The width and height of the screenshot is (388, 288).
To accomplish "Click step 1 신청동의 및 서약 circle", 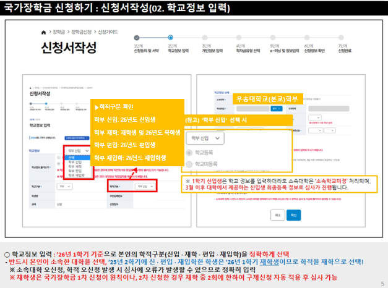I will click(x=136, y=35).
